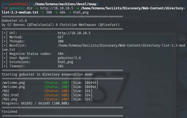Click the '[+] Url:' label
The width and height of the screenshot is (187, 118).
point(9,33)
